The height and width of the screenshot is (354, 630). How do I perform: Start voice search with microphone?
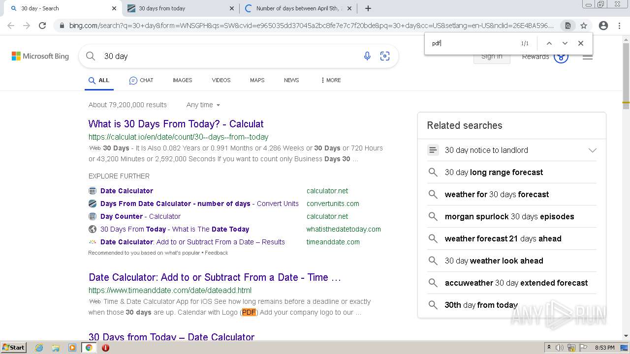click(x=367, y=56)
